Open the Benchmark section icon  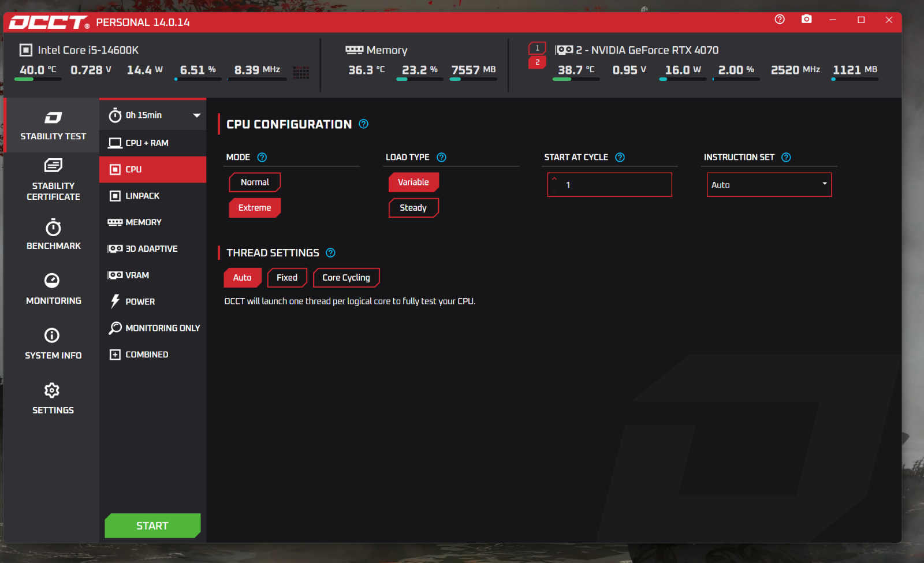click(53, 228)
